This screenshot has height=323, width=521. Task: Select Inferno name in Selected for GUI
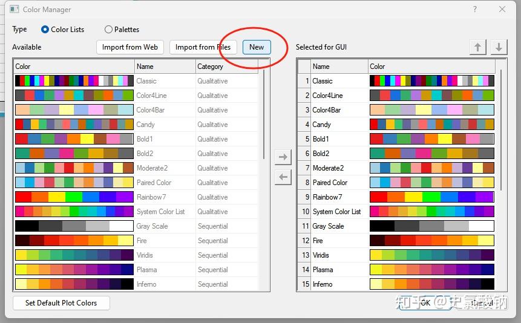coord(323,284)
